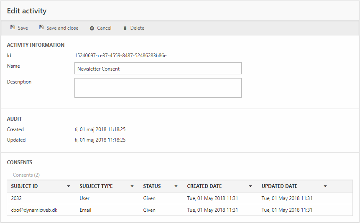Sort by the Subject ID column header
The width and height of the screenshot is (360, 223).
point(24,186)
